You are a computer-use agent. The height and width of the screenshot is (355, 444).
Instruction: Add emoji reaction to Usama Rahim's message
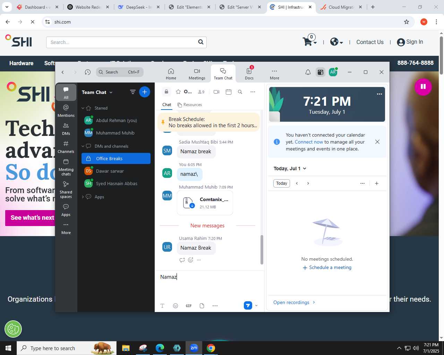click(x=190, y=260)
